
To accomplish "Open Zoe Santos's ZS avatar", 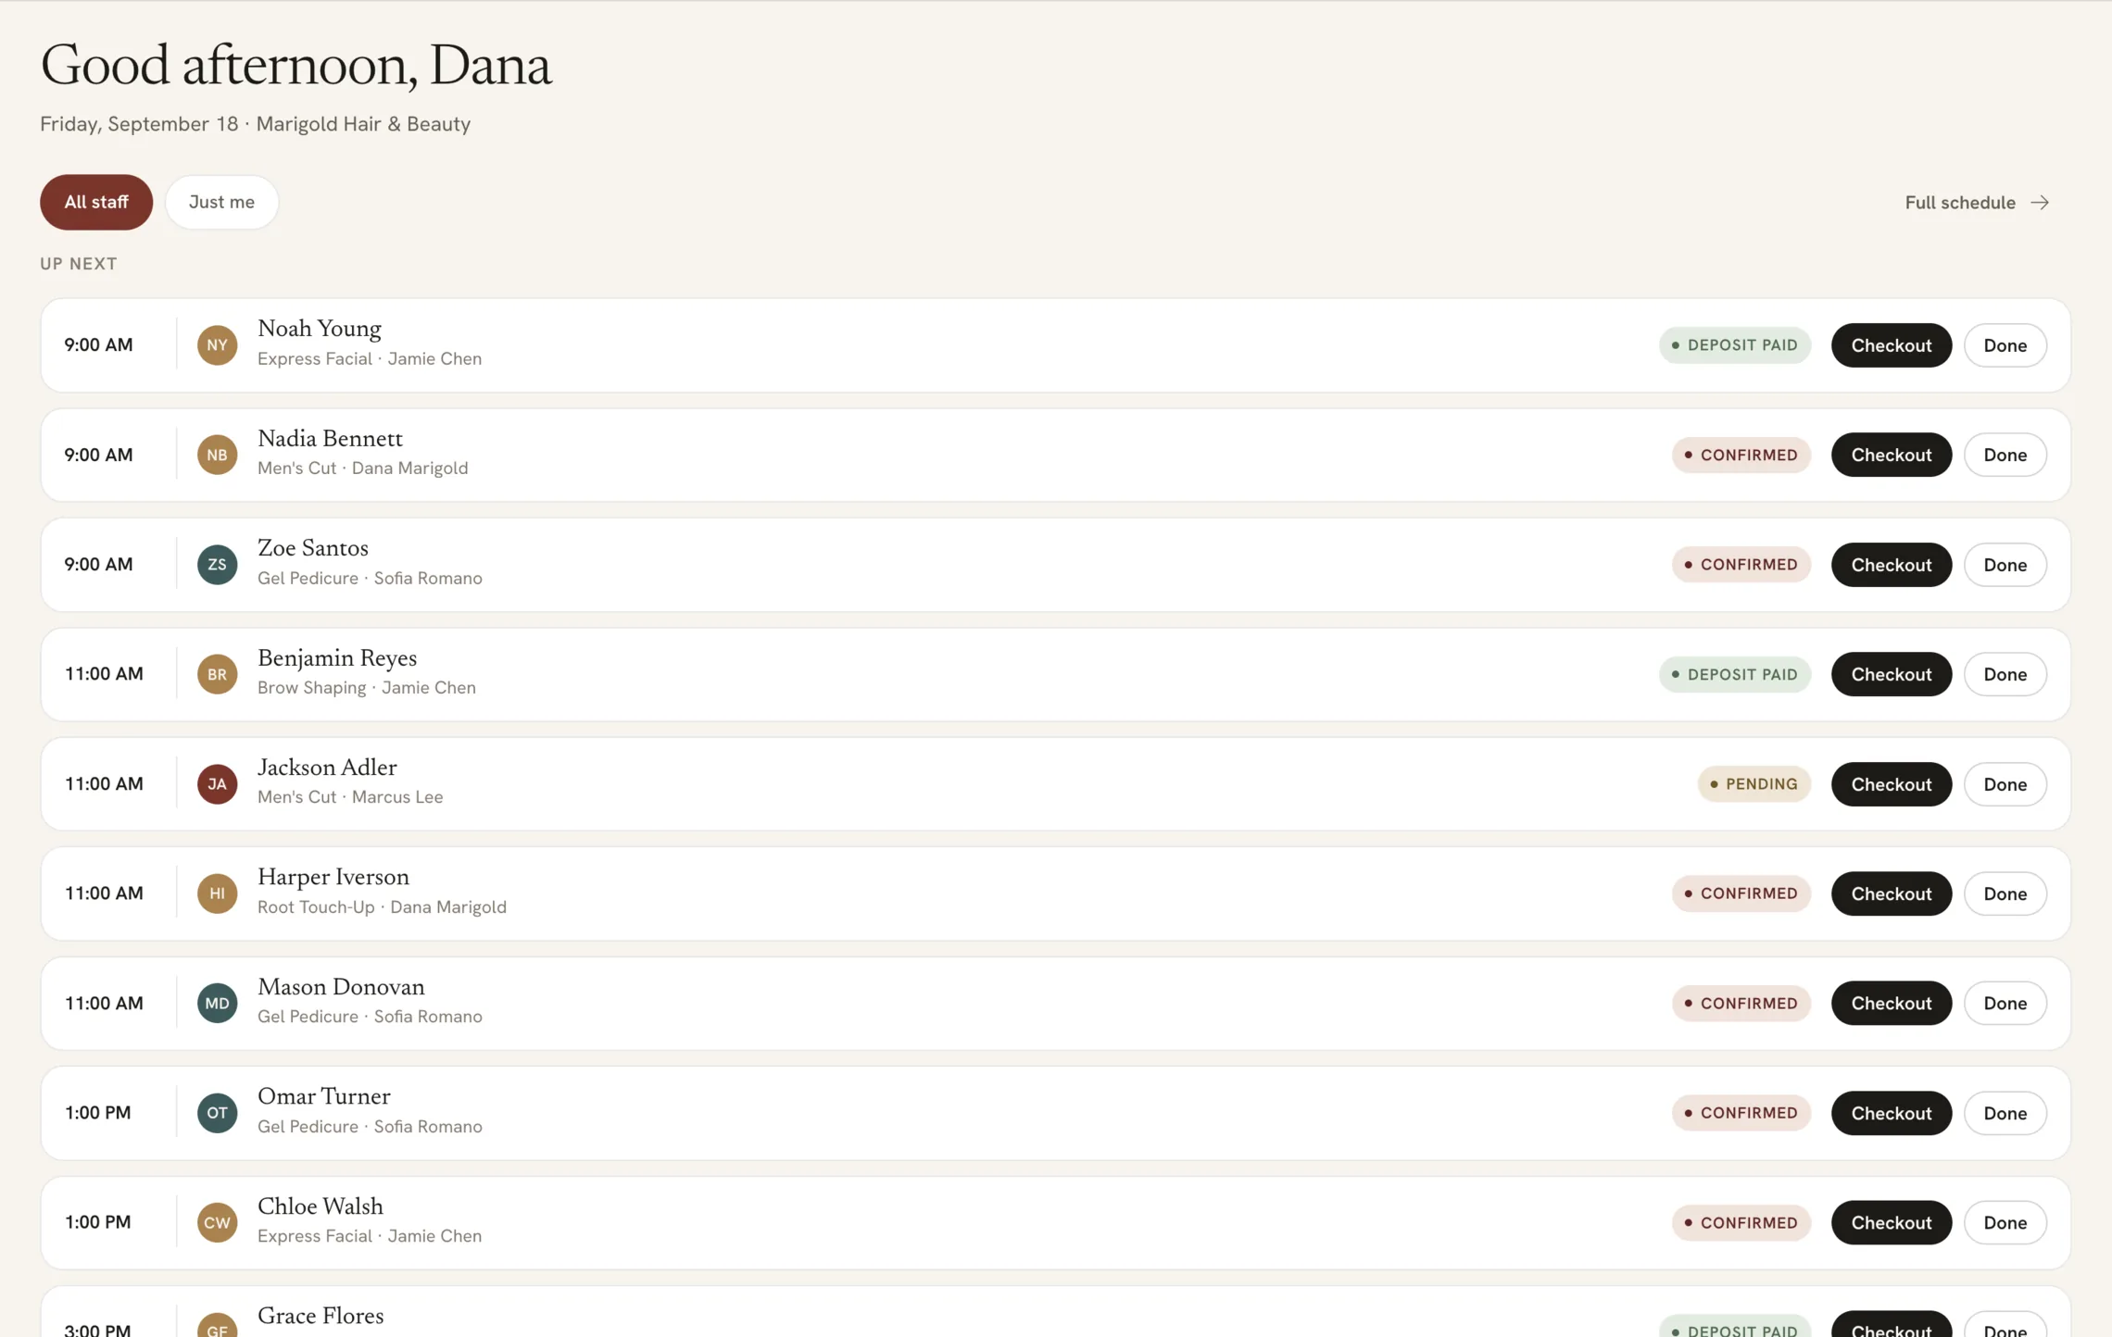I will (217, 565).
